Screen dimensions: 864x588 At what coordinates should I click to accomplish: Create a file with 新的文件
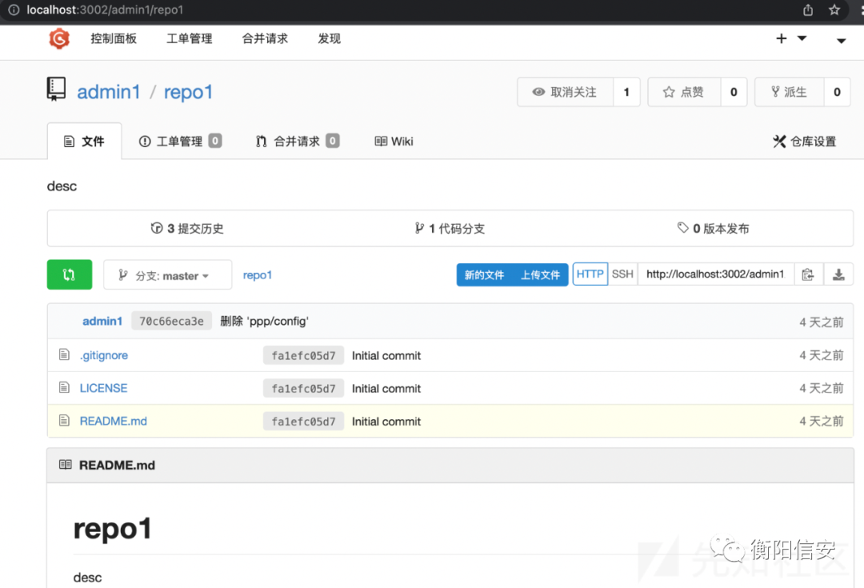pyautogui.click(x=484, y=274)
